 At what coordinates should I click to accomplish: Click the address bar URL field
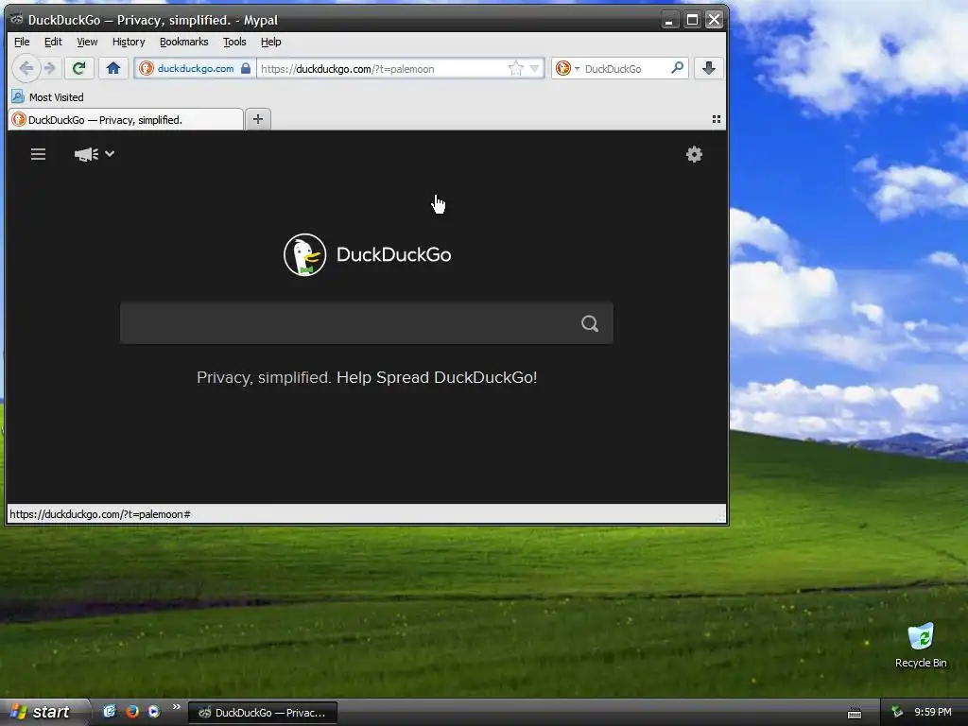(x=382, y=68)
